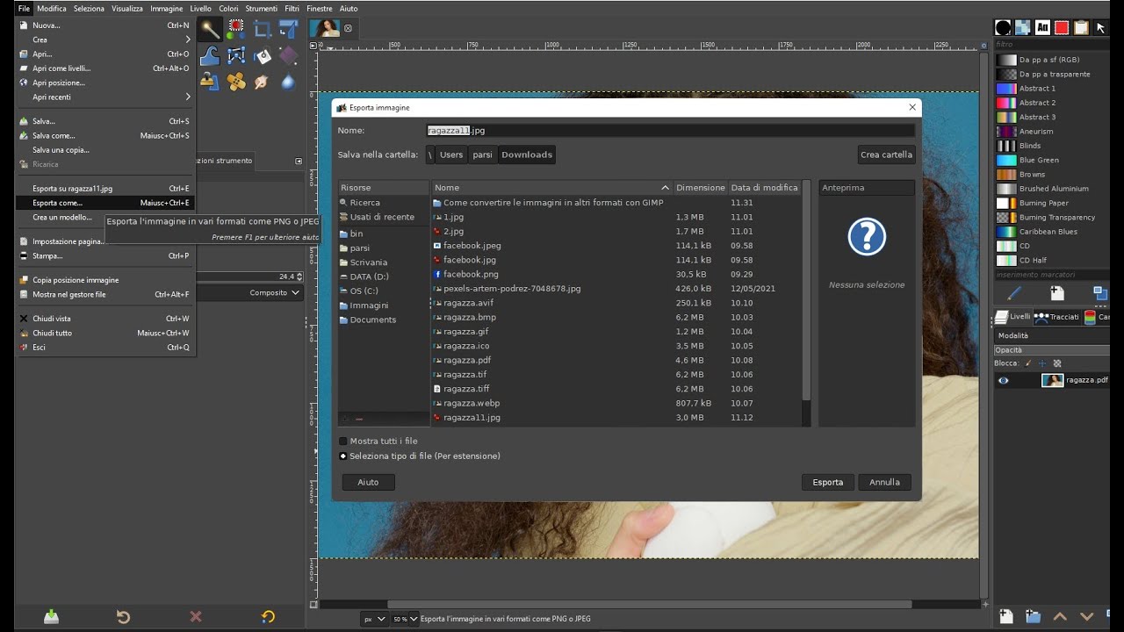Select the Select by Color tool
Image resolution: width=1124 pixels, height=632 pixels.
pyautogui.click(x=235, y=30)
